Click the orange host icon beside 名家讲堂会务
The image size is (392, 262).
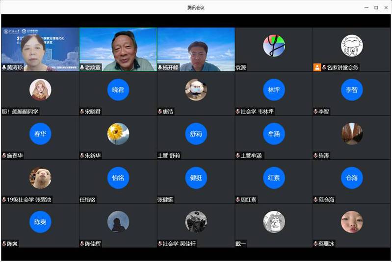tap(317, 67)
